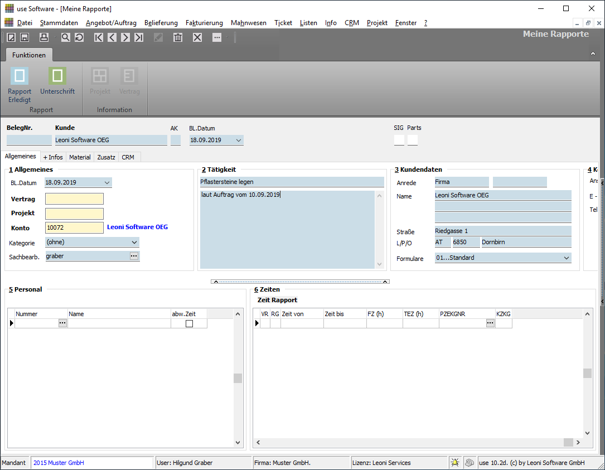Click the Sachbearb. lookup ellipsis button

pos(134,256)
